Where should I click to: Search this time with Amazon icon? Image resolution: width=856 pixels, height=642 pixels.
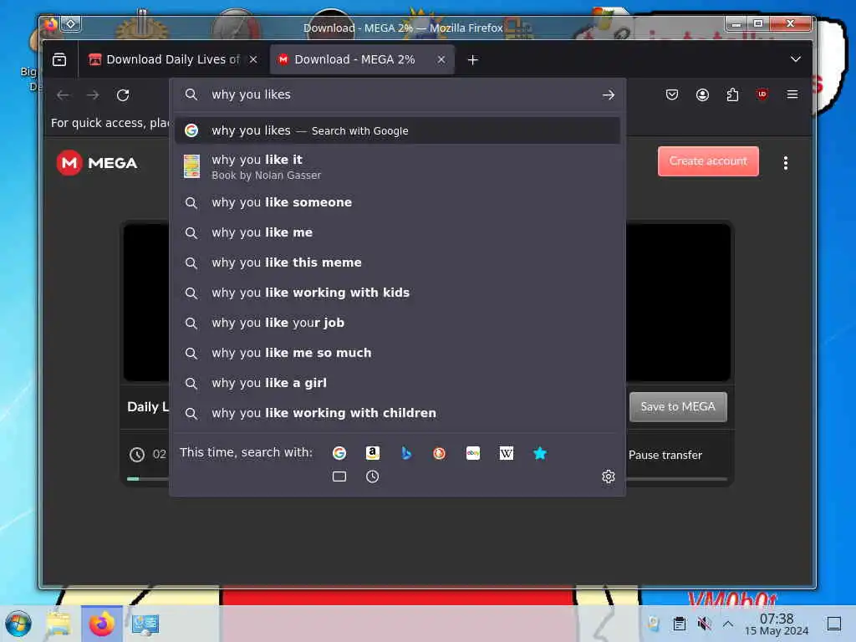372,452
